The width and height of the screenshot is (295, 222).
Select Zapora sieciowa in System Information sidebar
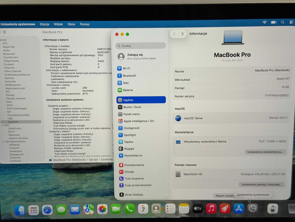18,138
